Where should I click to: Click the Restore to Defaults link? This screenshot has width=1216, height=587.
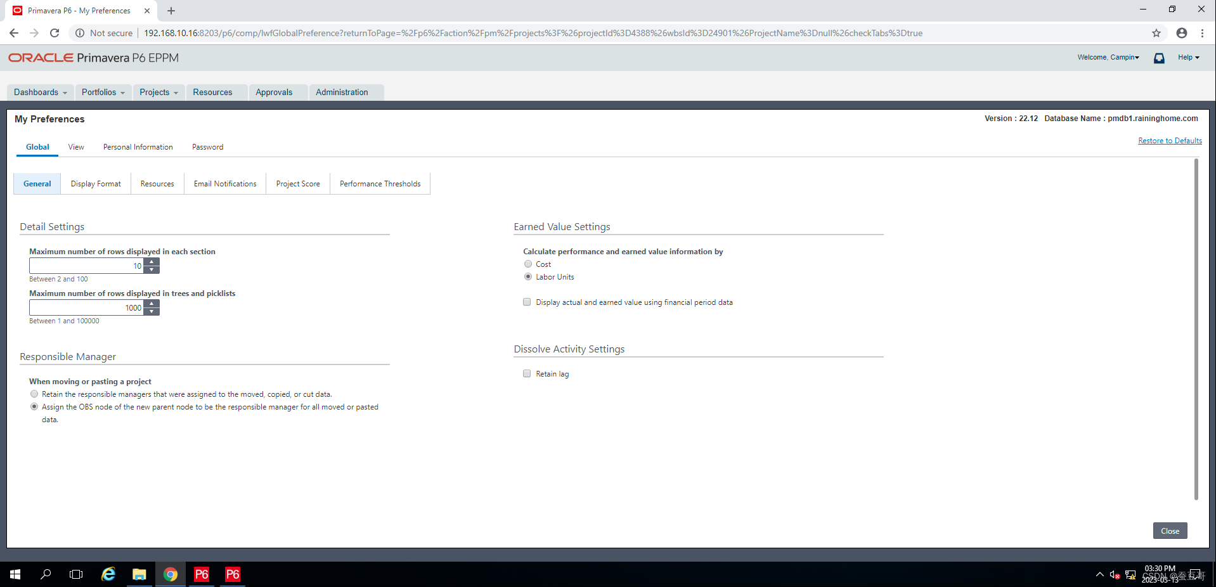click(1169, 140)
